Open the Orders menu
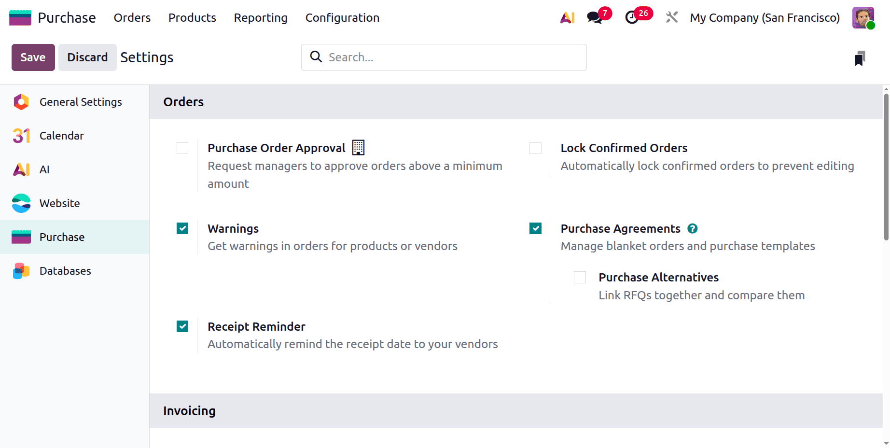Image resolution: width=890 pixels, height=448 pixels. coord(132,18)
